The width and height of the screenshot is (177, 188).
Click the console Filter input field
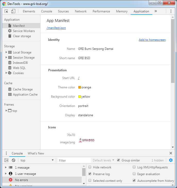[x=74, y=160]
